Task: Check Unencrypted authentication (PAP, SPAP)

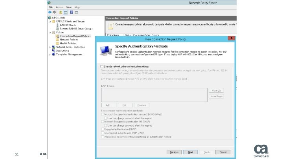Action: pyautogui.click(x=103, y=133)
